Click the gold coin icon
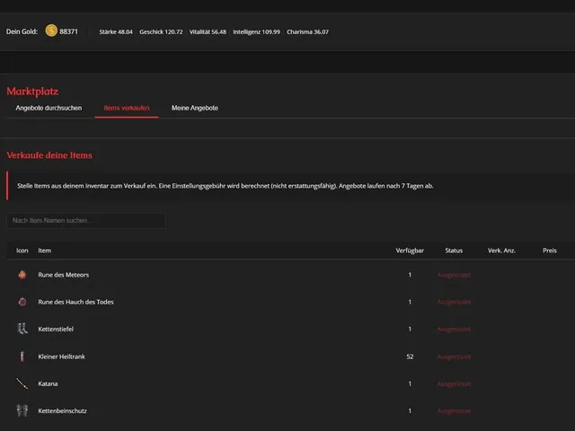 [51, 31]
